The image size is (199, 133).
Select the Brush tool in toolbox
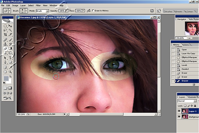10,40
